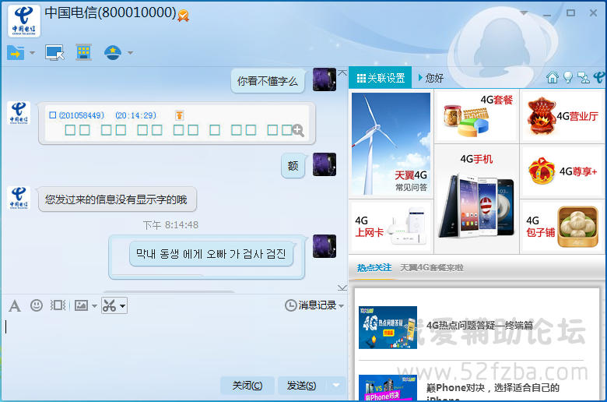Image resolution: width=607 pixels, height=402 pixels.
Task: Click the 发送(S) send button
Action: (301, 386)
